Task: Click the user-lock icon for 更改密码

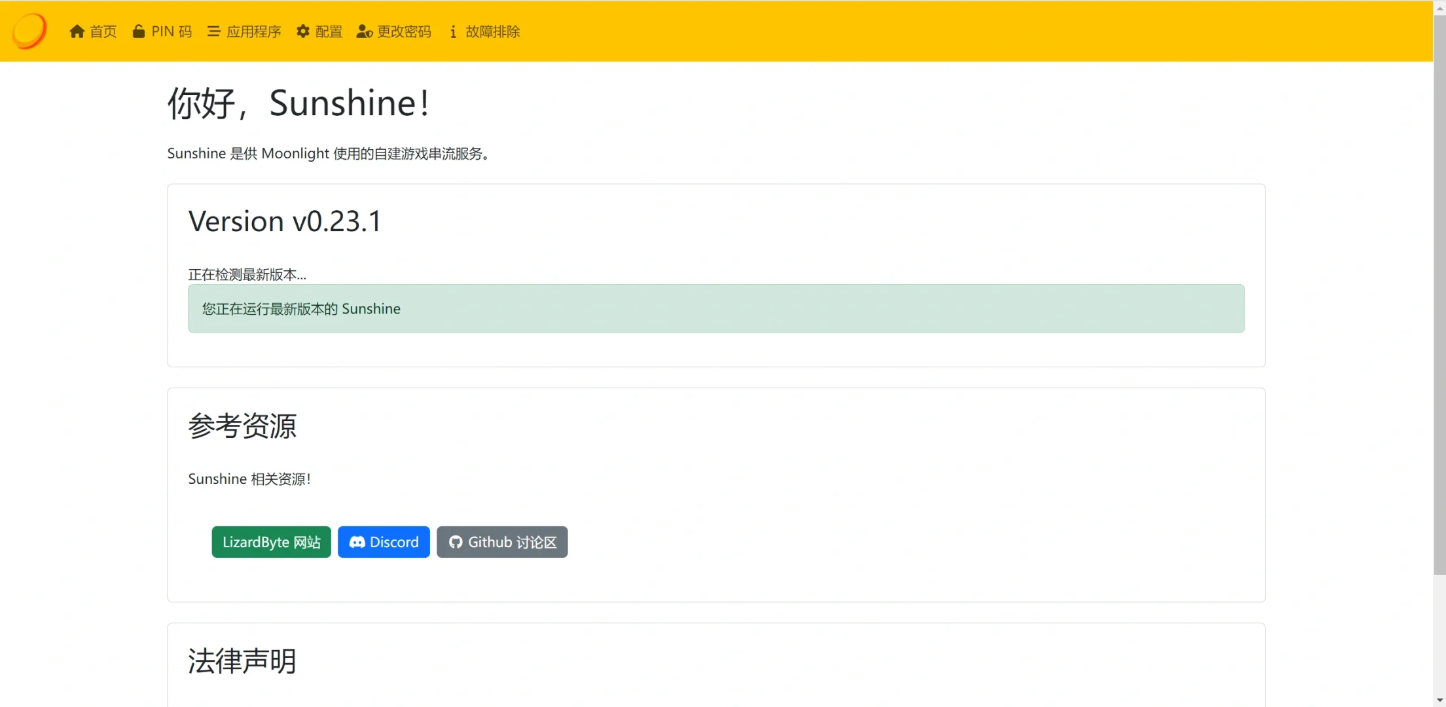Action: point(364,31)
